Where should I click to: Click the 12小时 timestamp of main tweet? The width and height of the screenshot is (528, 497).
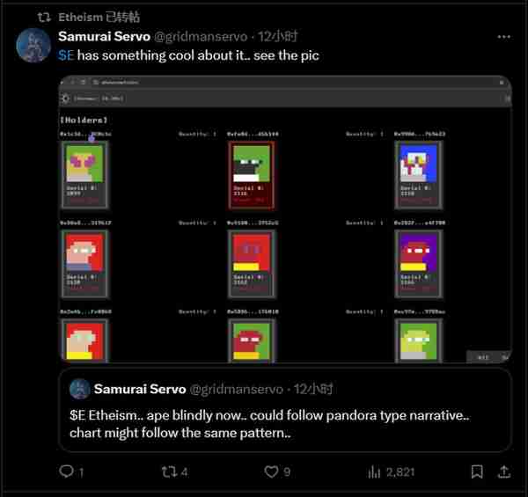[x=278, y=37]
